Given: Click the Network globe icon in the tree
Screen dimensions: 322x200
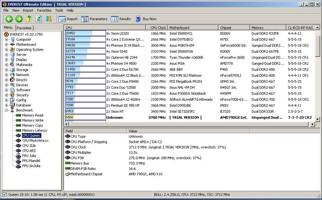Looking at the screenshot, I should pyautogui.click(x=13, y=75).
